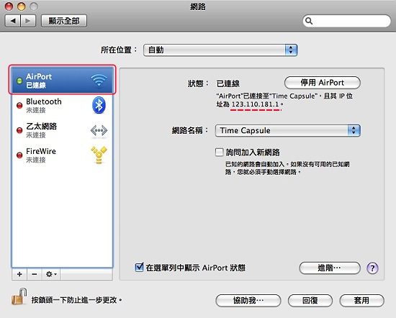The width and height of the screenshot is (396, 318).
Task: Click the red status dot beside 乙太網路
Action: click(19, 130)
